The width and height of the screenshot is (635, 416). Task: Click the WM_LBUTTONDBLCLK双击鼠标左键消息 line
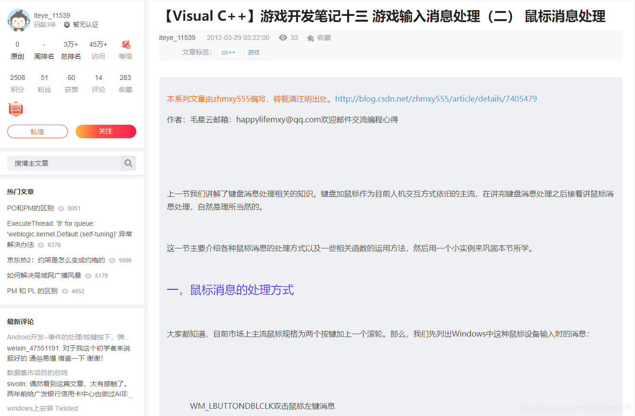pyautogui.click(x=262, y=406)
